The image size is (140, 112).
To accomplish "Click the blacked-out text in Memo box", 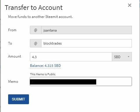I will [63, 82].
